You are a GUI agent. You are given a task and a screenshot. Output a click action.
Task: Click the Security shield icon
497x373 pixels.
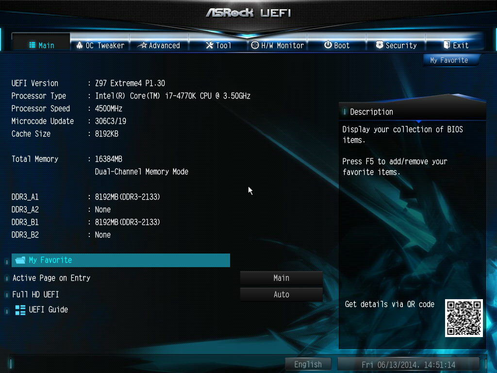[380, 45]
